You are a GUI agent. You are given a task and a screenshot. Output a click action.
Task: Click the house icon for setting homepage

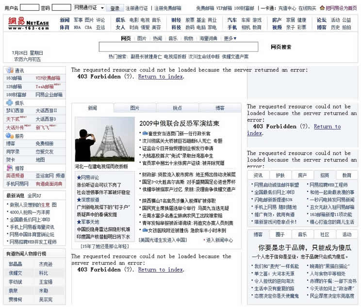pos(322,8)
